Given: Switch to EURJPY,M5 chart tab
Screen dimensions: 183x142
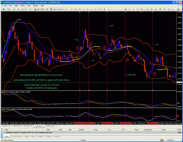Looking at the screenshot, I should (x=28, y=126).
